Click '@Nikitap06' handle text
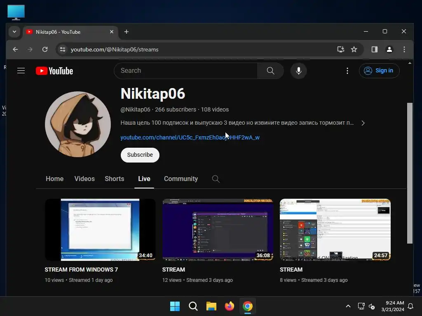The width and height of the screenshot is (422, 316). click(135, 109)
